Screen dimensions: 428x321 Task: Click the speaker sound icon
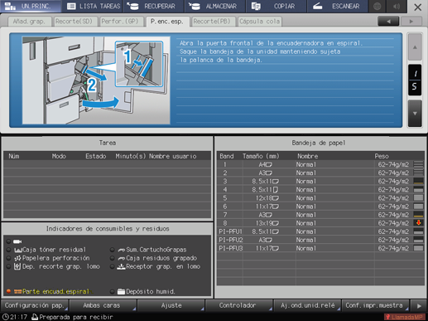[397, 6]
